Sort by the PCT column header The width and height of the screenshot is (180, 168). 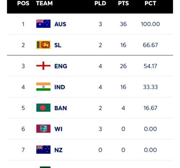150,3
